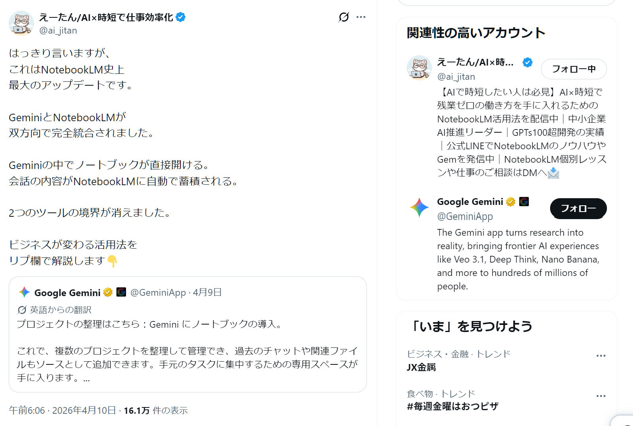Click the えーたん avatar in related accounts
Viewport: 633px width, 426px height.
pos(419,68)
